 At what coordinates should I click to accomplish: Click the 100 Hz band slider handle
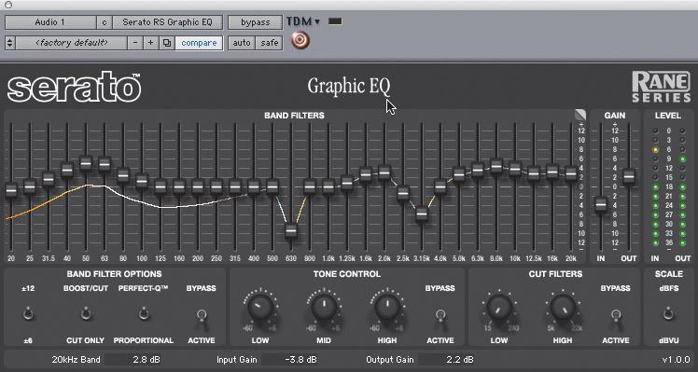click(142, 181)
